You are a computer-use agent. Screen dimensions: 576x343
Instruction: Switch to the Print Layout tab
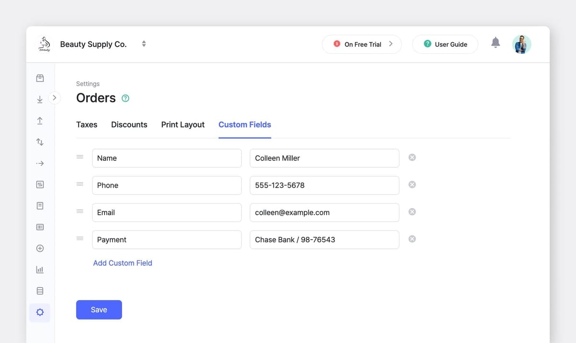click(183, 124)
